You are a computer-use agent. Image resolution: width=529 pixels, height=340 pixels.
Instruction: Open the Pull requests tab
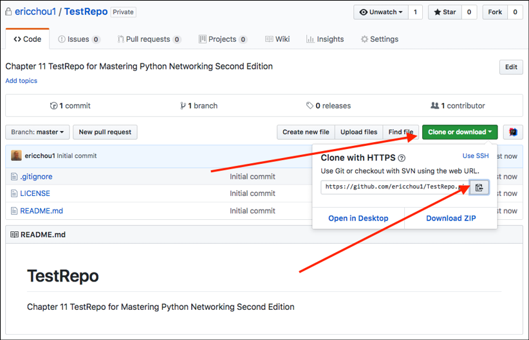pyautogui.click(x=149, y=39)
